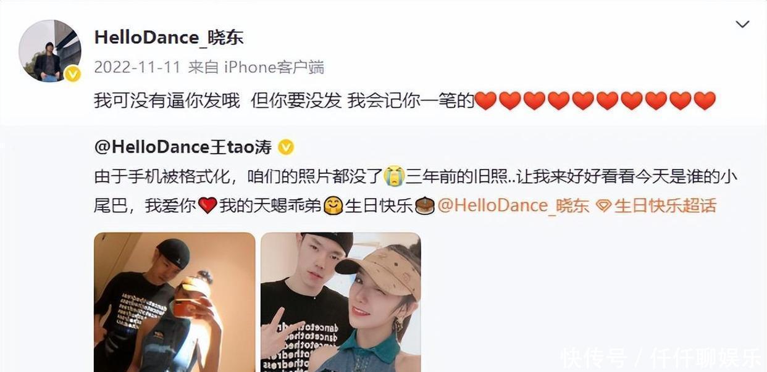This screenshot has height=372, width=767.
Task: Open the 生日快乐超话 super topic
Action: pyautogui.click(x=665, y=205)
